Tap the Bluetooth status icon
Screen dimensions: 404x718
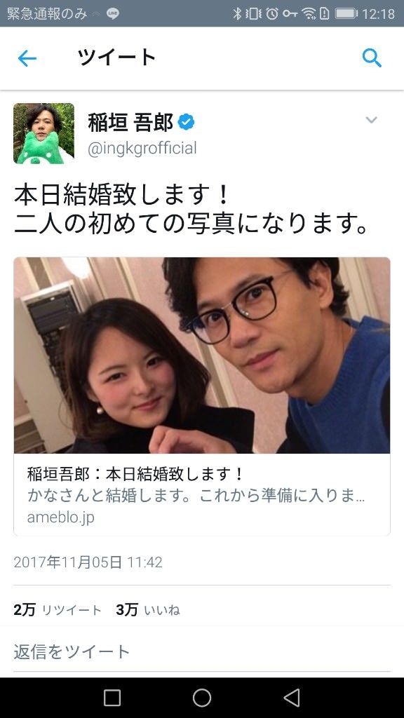coord(237,14)
